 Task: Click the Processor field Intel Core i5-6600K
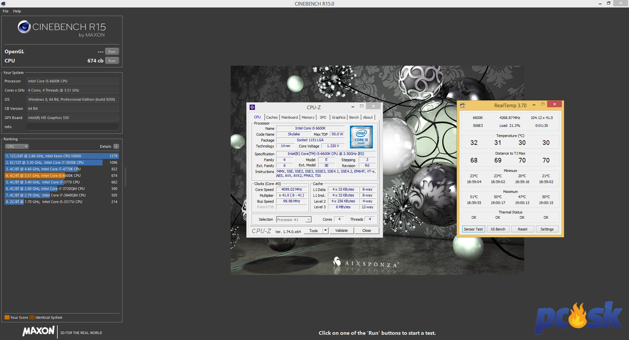(73, 81)
